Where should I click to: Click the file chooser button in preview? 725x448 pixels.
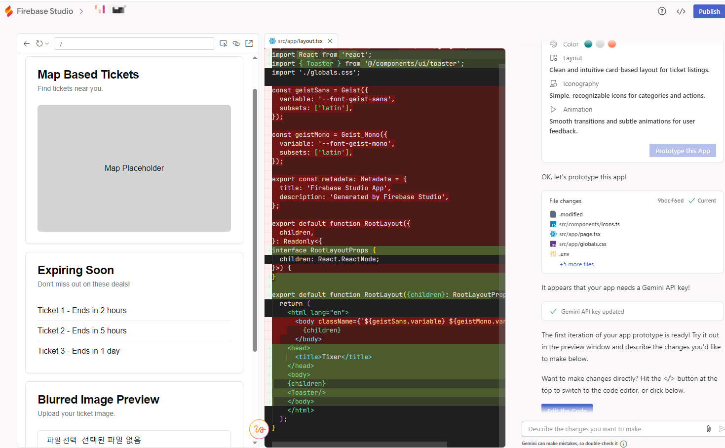coord(61,440)
